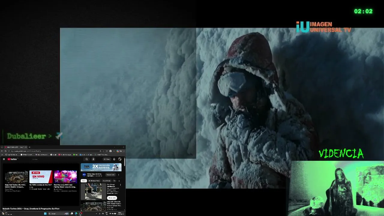Go to the YouTube home logo
Image resolution: width=384 pixels, height=216 pixels.
(12, 159)
